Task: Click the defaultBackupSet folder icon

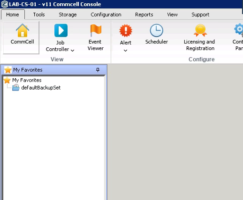Action: [x=16, y=88]
